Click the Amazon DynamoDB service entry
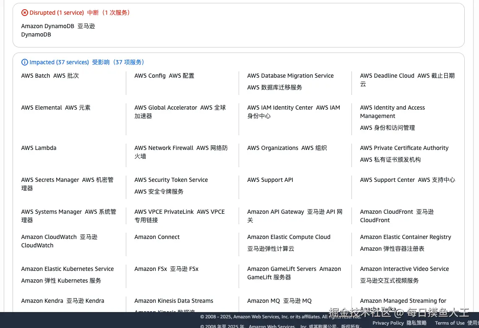This screenshot has height=328, width=479. click(47, 26)
